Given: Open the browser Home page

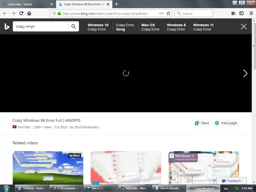Looking at the screenshot, I should 29,13.
